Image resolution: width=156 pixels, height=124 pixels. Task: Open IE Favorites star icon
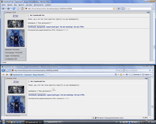(x=3, y=75)
